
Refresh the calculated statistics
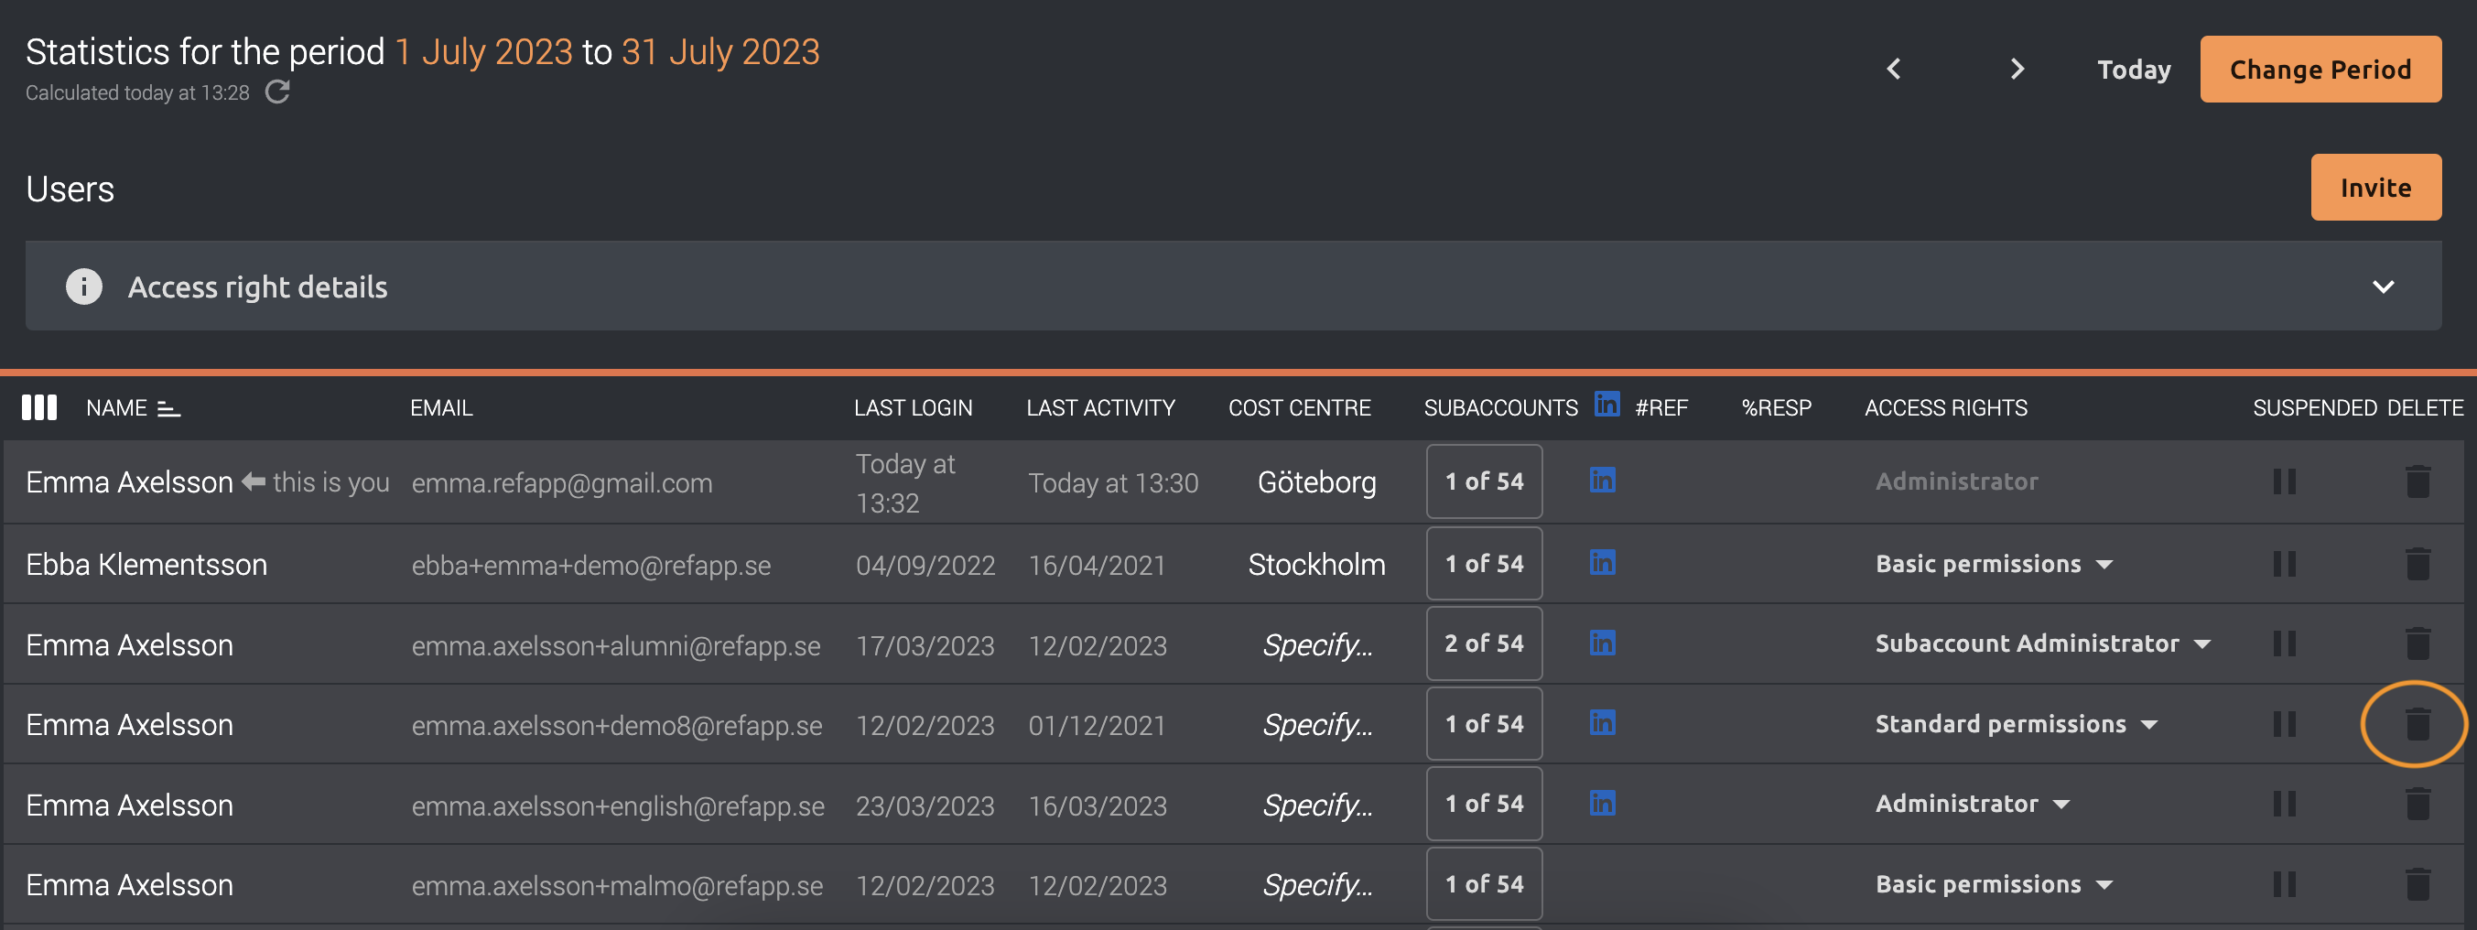[277, 92]
